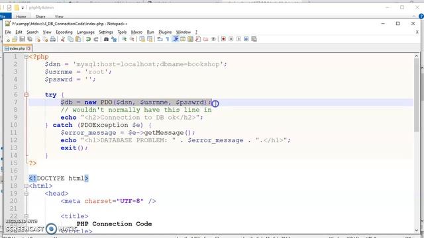Click the macro Playback icon
Screen dimensions: 424x238
click(238, 39)
